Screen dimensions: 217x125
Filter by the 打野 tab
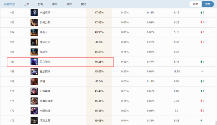pos(41,4)
